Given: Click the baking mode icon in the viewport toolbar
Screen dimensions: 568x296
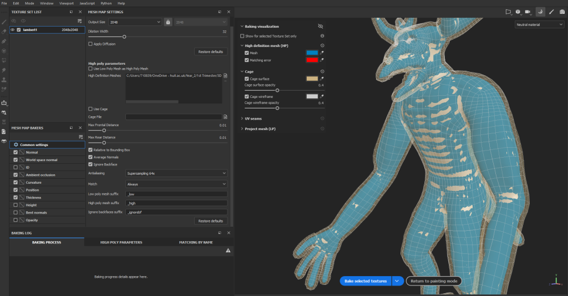Looking at the screenshot, I should click(x=540, y=12).
